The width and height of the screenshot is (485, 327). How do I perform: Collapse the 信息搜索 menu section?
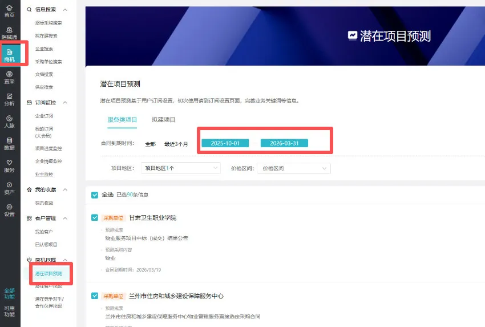click(65, 10)
